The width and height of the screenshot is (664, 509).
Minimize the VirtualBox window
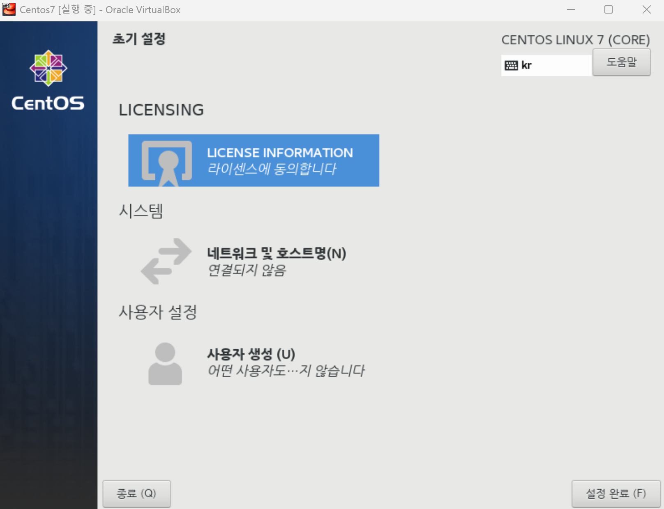571,9
